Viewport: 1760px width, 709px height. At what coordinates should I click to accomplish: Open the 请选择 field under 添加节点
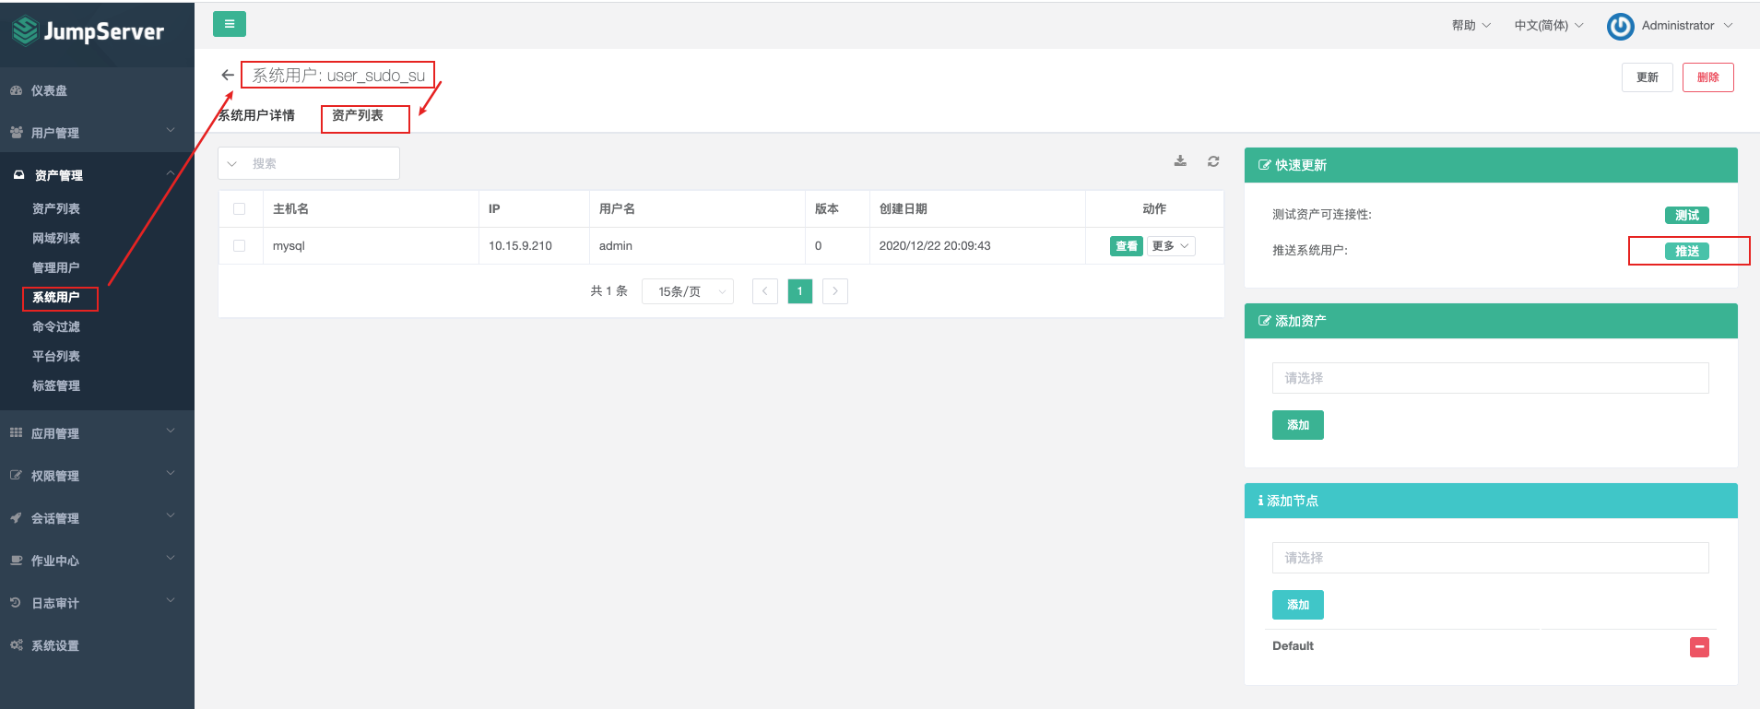coord(1491,558)
